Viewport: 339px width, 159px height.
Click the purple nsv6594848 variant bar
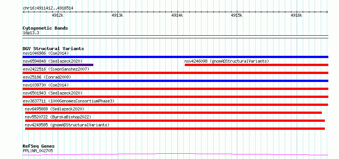[58, 65]
